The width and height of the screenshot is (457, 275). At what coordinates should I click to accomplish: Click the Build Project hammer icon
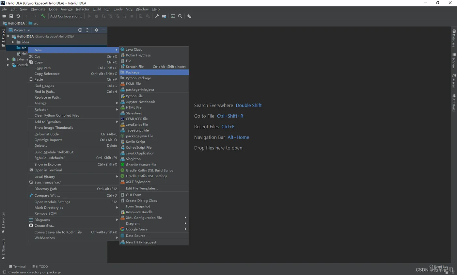[43, 16]
